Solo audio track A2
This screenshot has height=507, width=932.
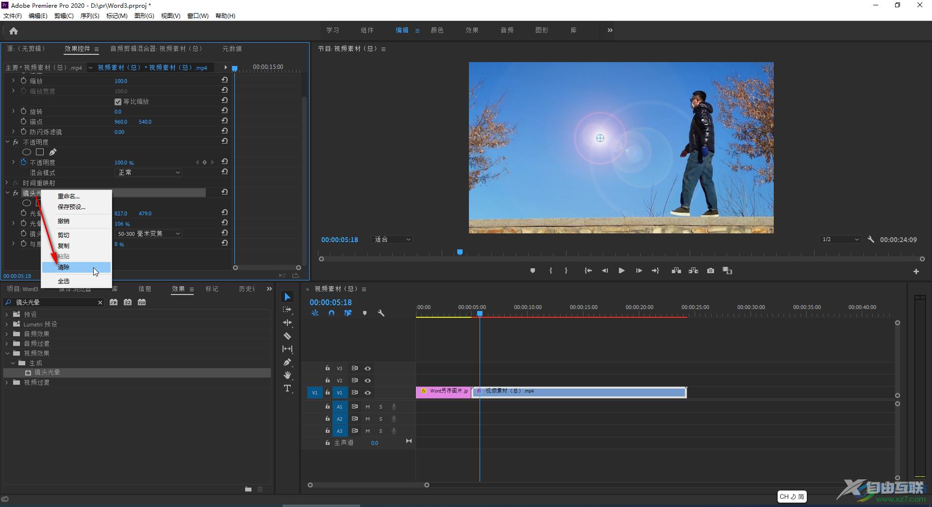pos(381,419)
